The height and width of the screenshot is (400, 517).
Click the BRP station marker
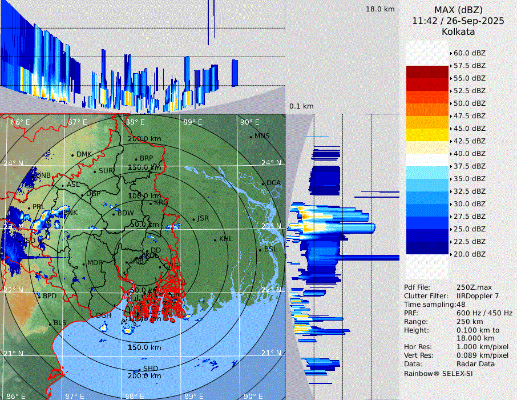point(136,159)
